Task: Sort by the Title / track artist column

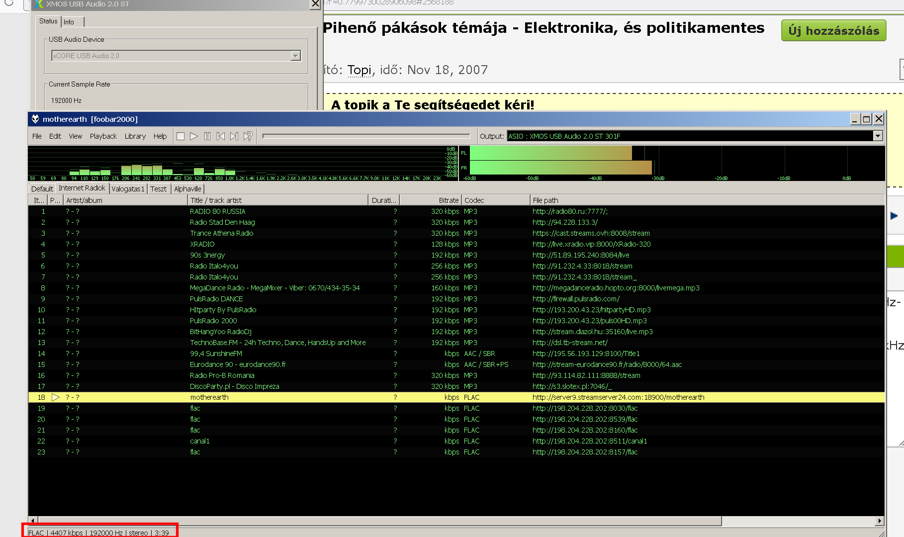Action: pyautogui.click(x=278, y=200)
